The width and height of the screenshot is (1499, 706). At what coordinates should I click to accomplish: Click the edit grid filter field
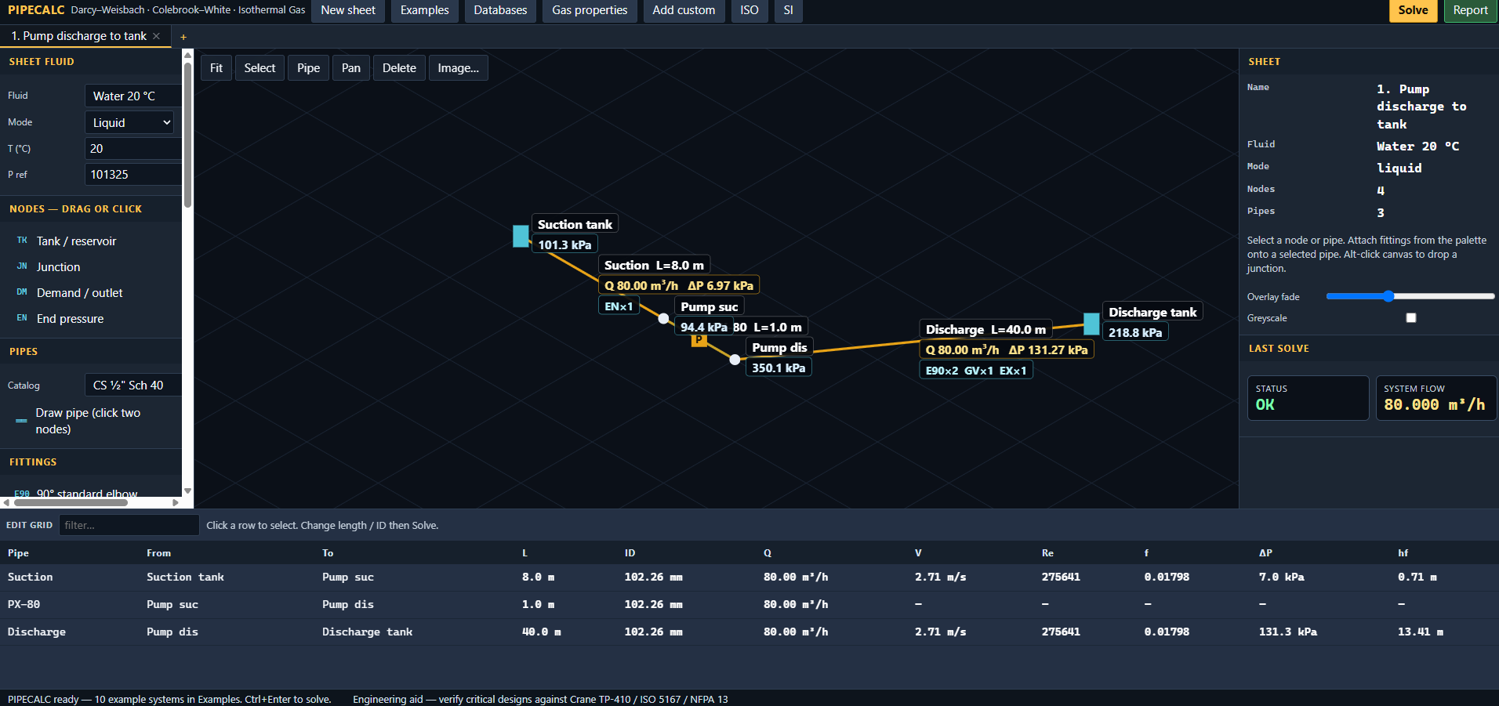(129, 525)
